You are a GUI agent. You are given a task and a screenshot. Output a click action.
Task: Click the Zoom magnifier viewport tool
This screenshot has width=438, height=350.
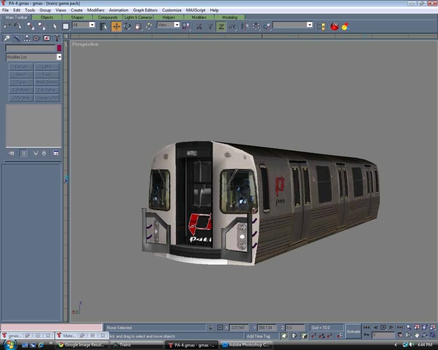[409, 327]
